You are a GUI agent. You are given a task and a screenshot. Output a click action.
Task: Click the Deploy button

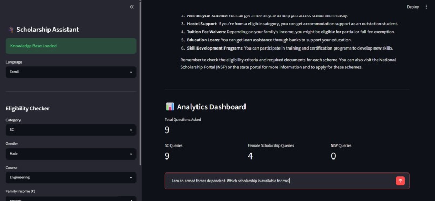click(x=413, y=7)
